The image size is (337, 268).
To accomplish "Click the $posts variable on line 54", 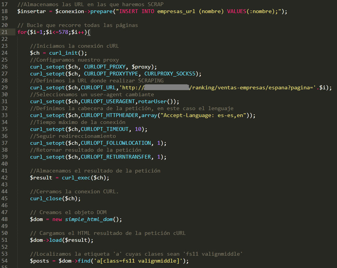I will point(39,261).
